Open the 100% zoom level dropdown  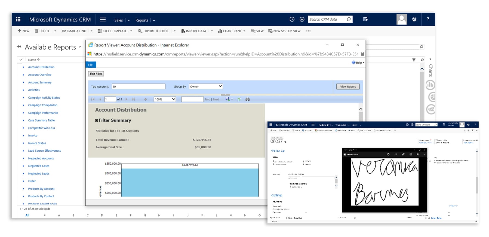[x=165, y=99]
